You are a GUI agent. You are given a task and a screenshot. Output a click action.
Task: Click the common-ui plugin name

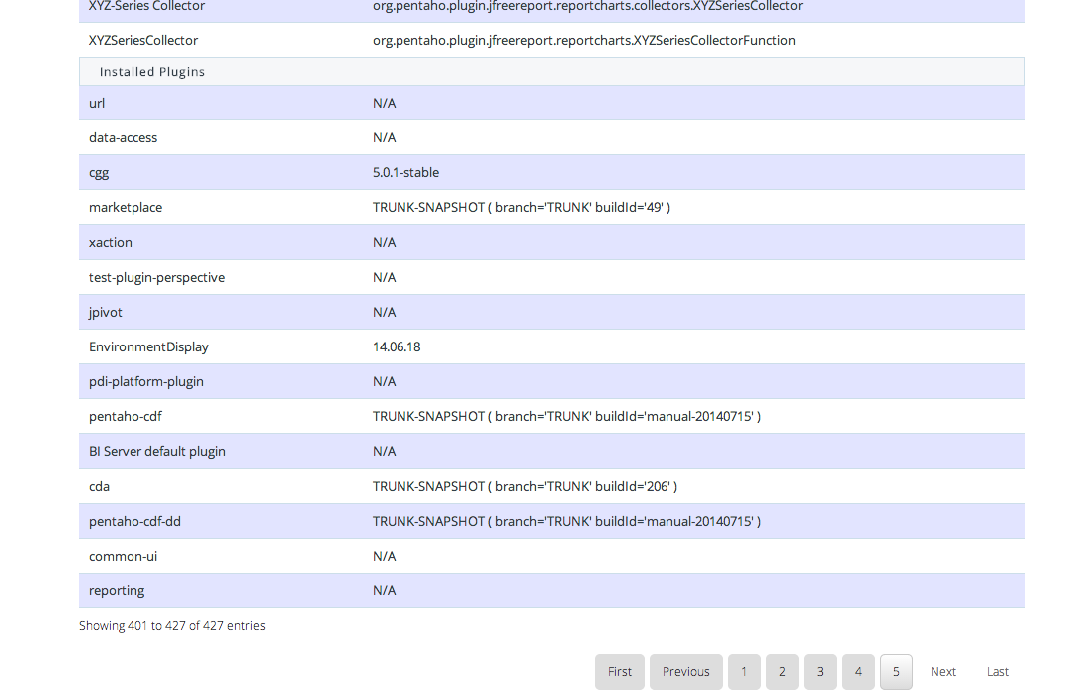tap(123, 556)
